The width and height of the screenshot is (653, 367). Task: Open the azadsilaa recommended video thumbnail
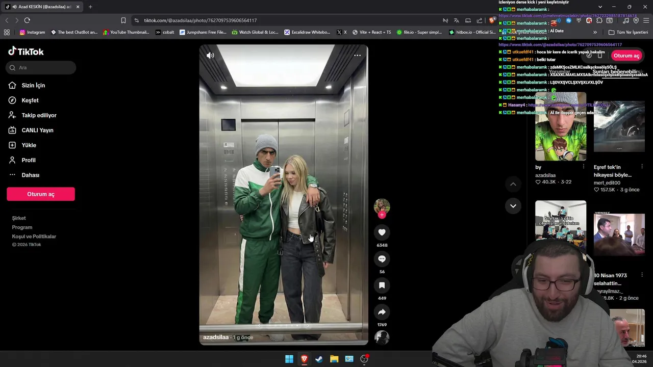561,126
